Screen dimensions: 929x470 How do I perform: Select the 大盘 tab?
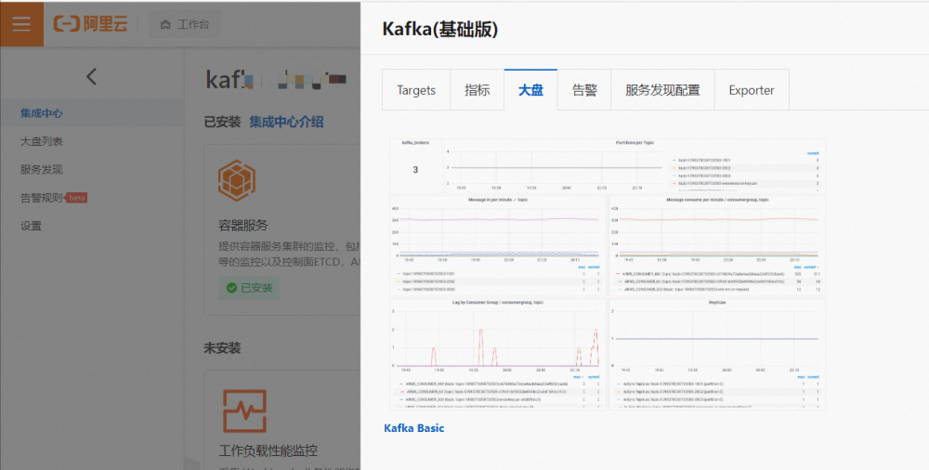pos(530,90)
